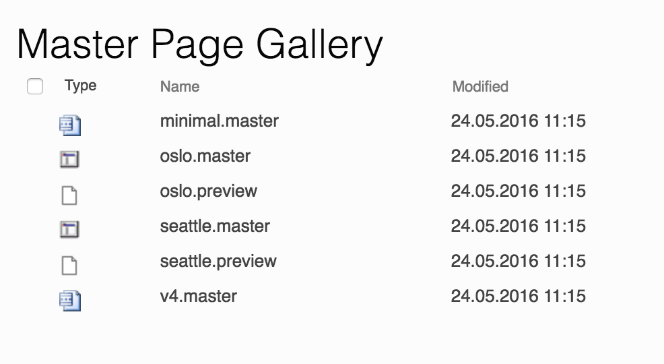Open the seattle.preview file
The width and height of the screenshot is (664, 364).
point(218,262)
